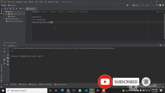Select main.py in the project tree
Screen dimensions: 165x93
click(12, 17)
